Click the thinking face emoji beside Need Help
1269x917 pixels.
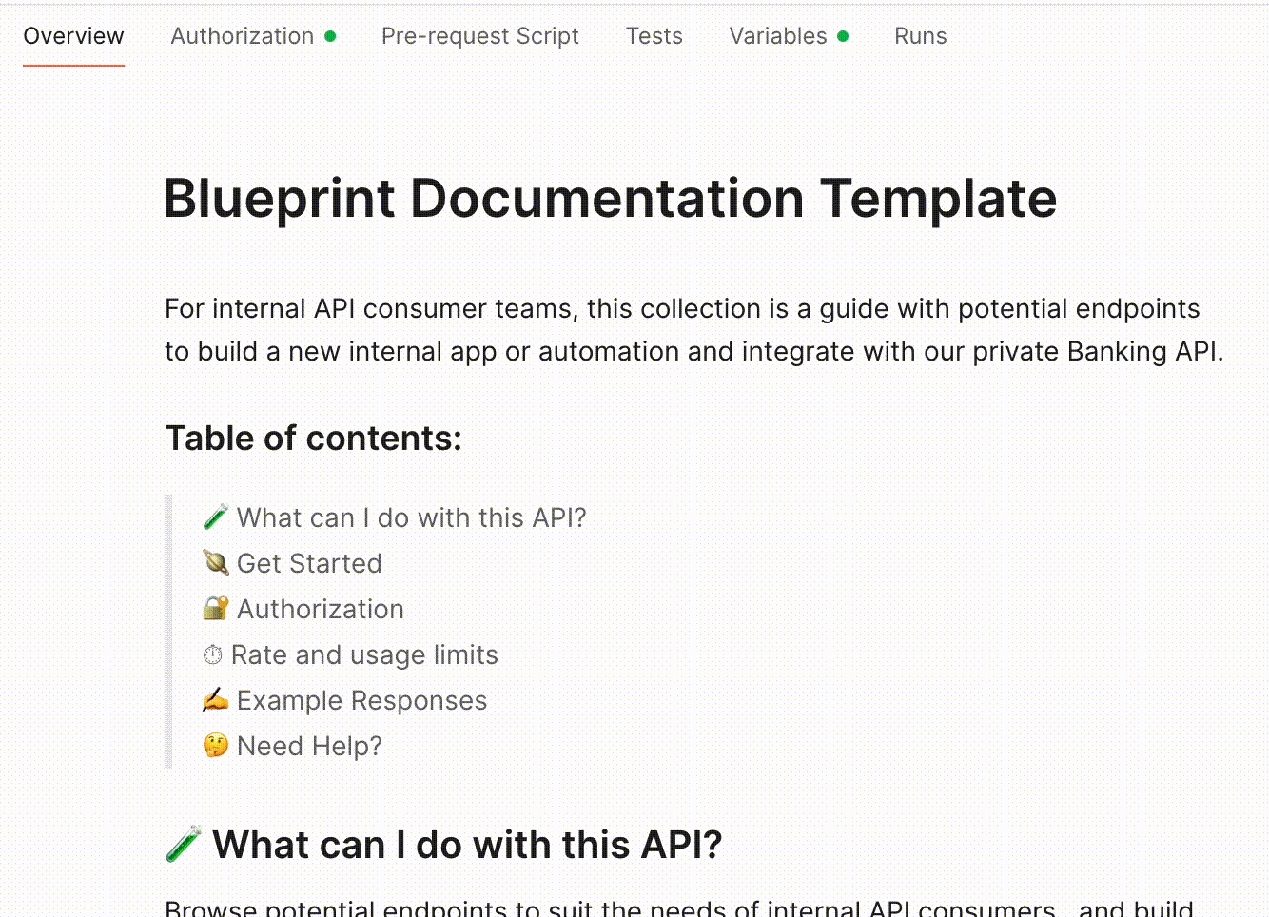coord(216,745)
